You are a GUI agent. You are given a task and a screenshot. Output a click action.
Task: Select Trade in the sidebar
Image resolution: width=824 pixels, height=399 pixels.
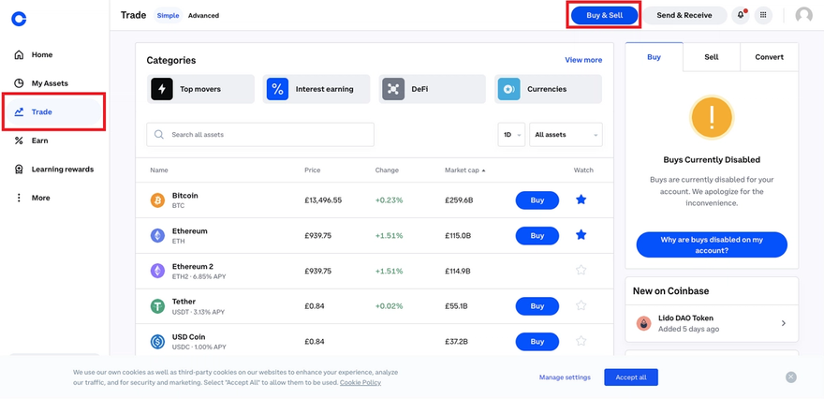coord(54,111)
